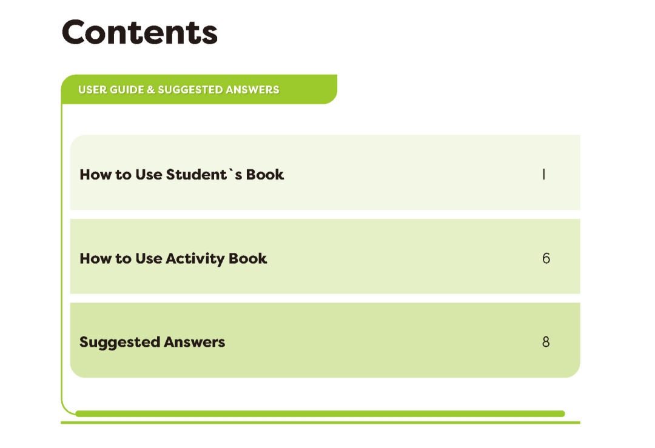Screen dimensions: 655x448
Task: Click the Contents page heading
Action: click(x=139, y=32)
